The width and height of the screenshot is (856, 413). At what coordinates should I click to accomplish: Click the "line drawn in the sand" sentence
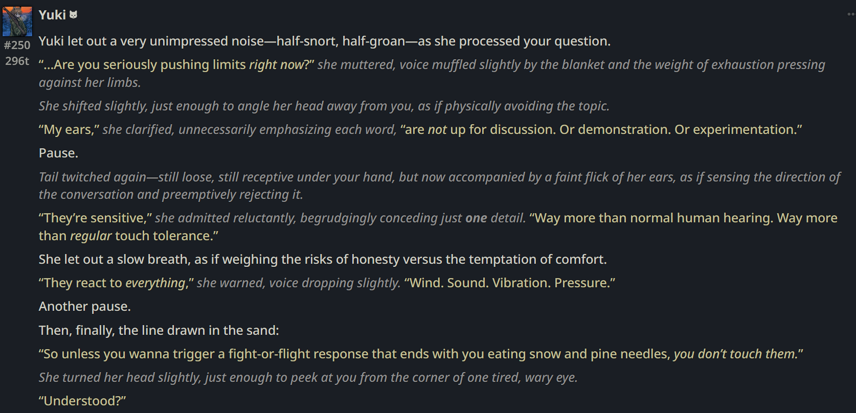click(x=159, y=331)
